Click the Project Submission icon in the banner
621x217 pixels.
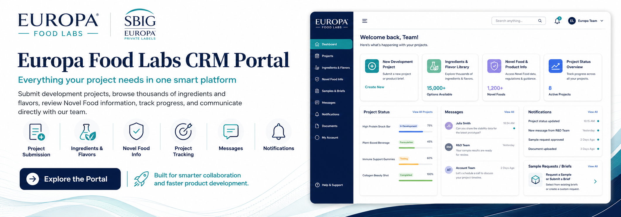pyautogui.click(x=36, y=132)
